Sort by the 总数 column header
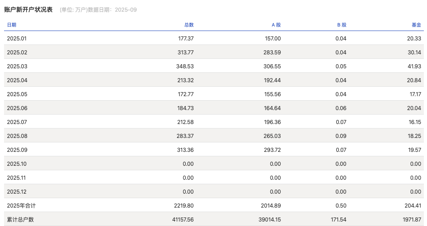Viewport: 427px width, 226px height. point(189,25)
